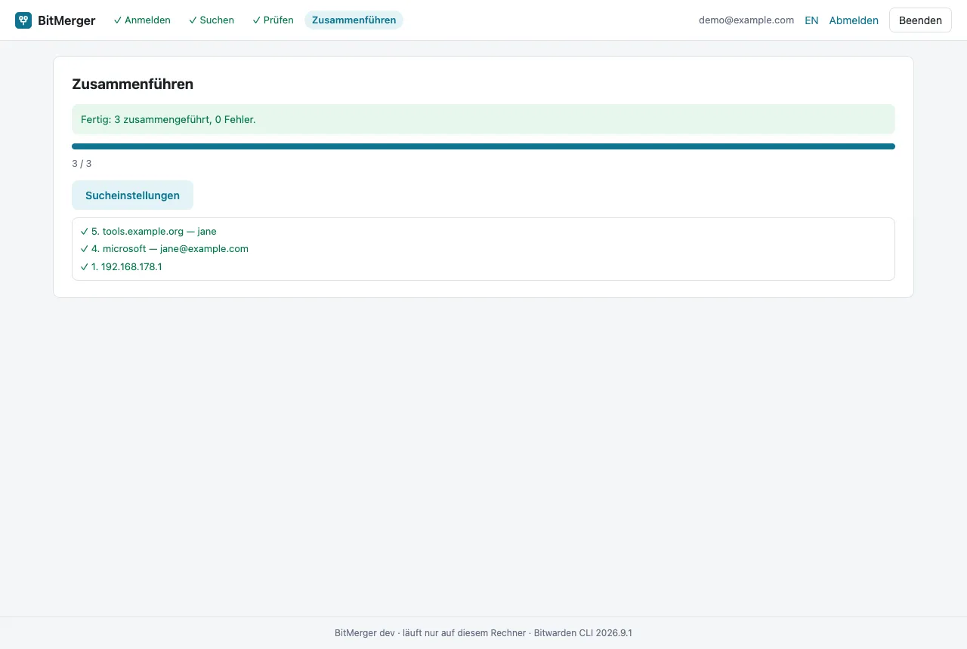Go to the Anmelden step

[142, 20]
